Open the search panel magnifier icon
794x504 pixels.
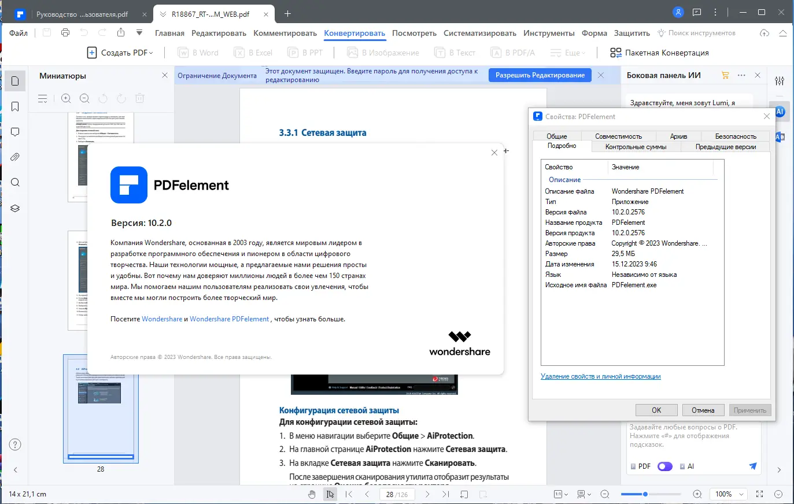15,183
